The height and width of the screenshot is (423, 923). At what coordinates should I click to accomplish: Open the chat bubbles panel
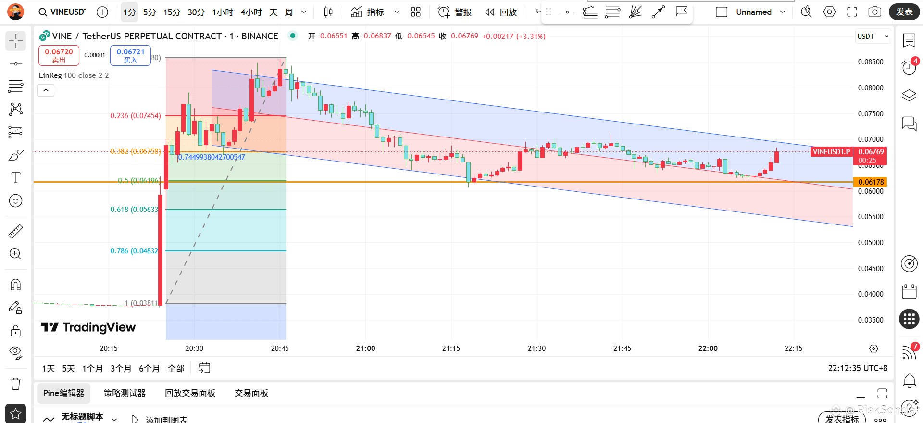tap(909, 124)
